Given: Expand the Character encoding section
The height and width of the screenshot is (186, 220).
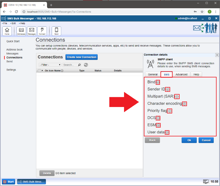Looking at the screenshot, I should [x=185, y=104].
